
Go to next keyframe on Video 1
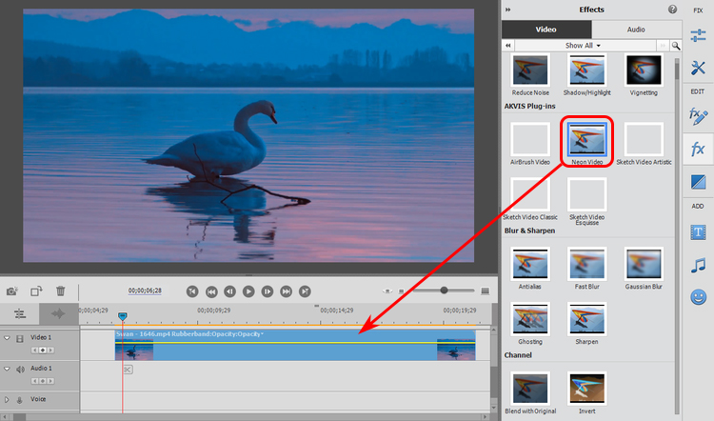(x=50, y=351)
